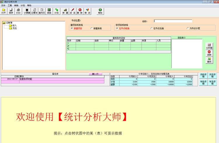Click the memo date 2011-05-17 cell
The height and width of the screenshot is (143, 219).
[x=10, y=79]
